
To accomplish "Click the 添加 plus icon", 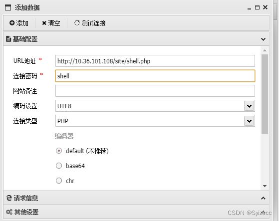I will pyautogui.click(x=12, y=23).
